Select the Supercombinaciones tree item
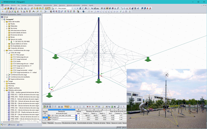Screen dimensions: 207x129 [17, 79]
